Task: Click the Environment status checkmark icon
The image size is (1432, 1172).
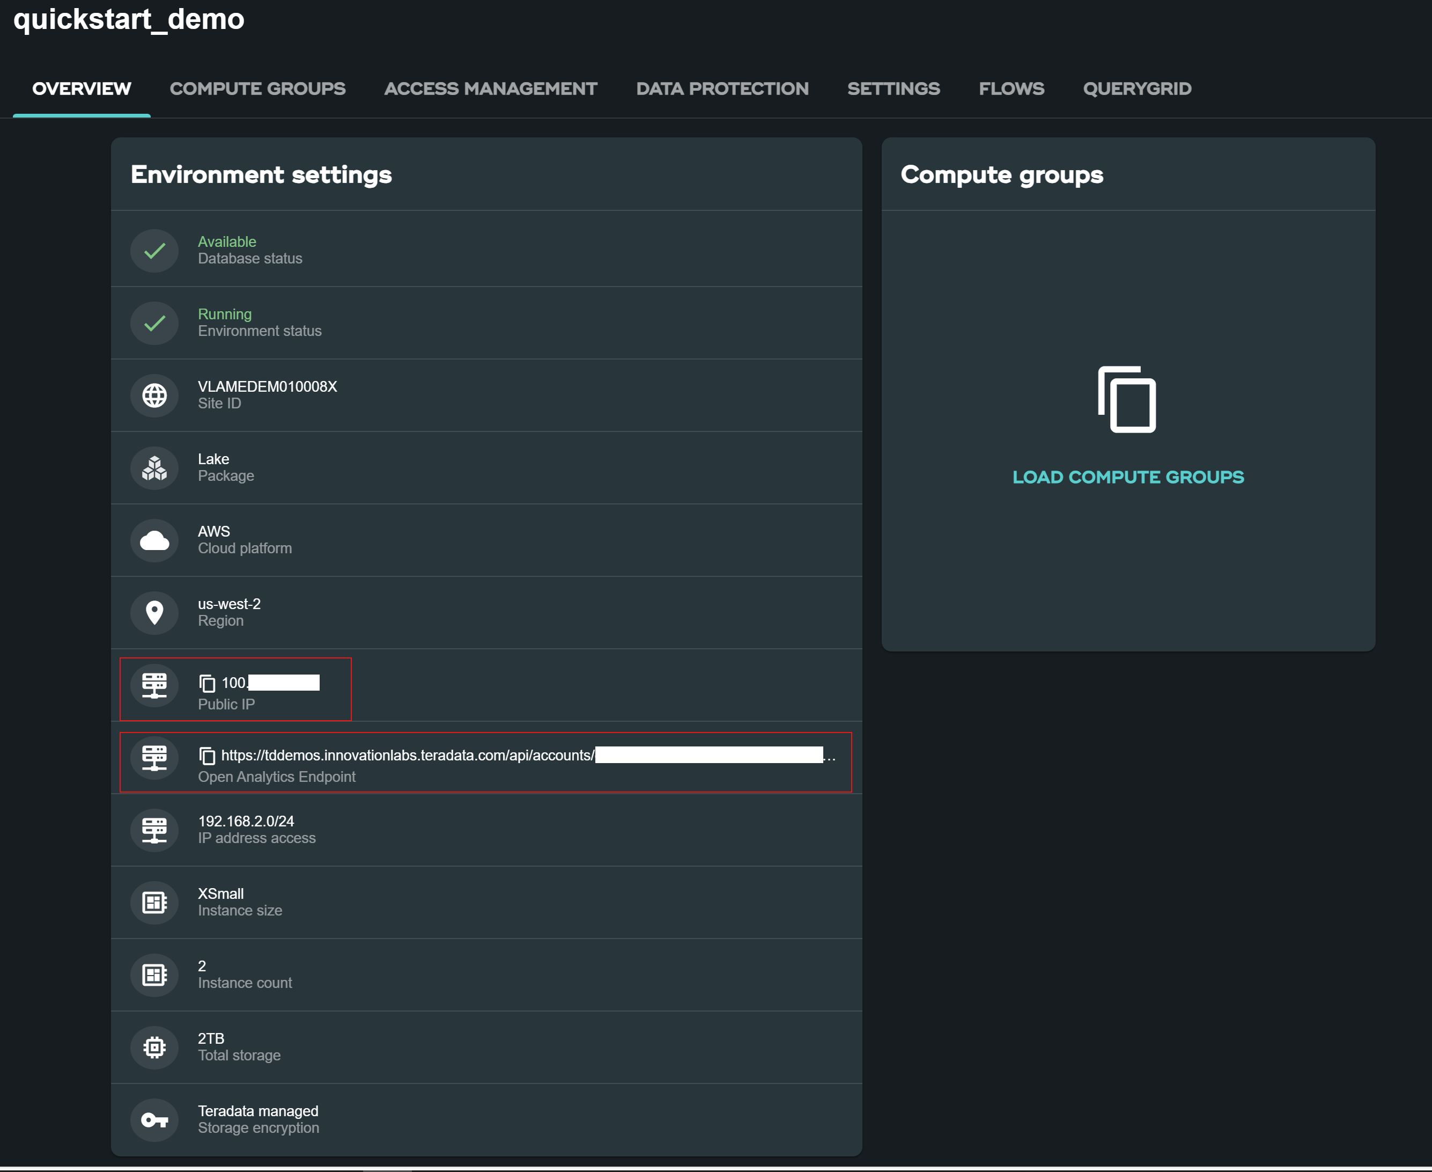Action: [154, 323]
